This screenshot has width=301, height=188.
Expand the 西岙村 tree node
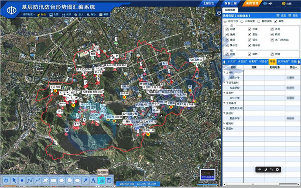click(x=224, y=128)
